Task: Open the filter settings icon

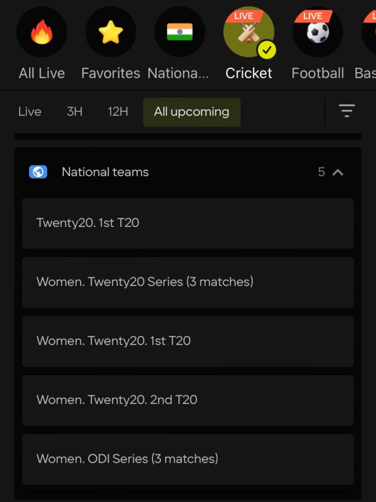Action: pyautogui.click(x=347, y=111)
